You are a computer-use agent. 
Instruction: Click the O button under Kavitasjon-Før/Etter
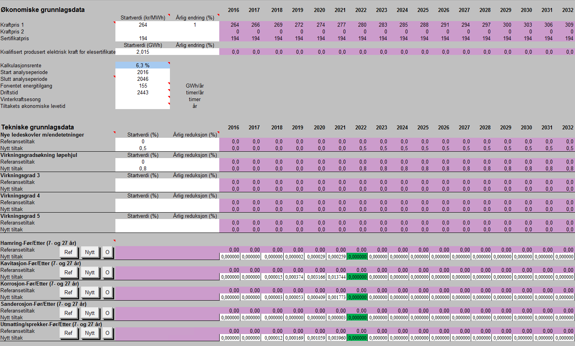pyautogui.click(x=107, y=272)
